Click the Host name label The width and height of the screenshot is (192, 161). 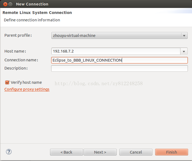(x=15, y=51)
